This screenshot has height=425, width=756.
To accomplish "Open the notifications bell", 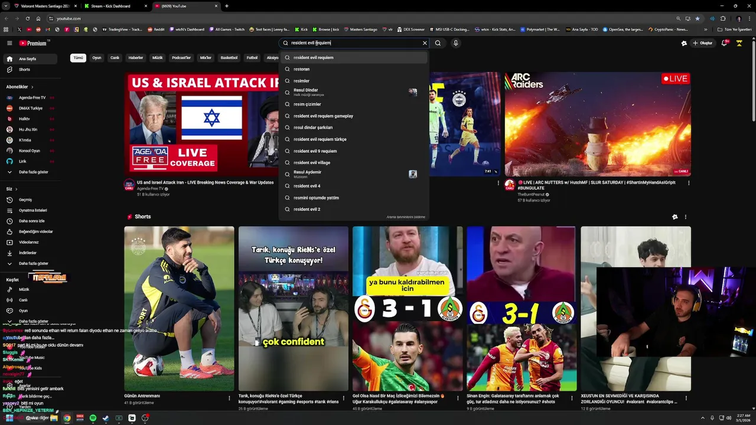I will pos(725,43).
